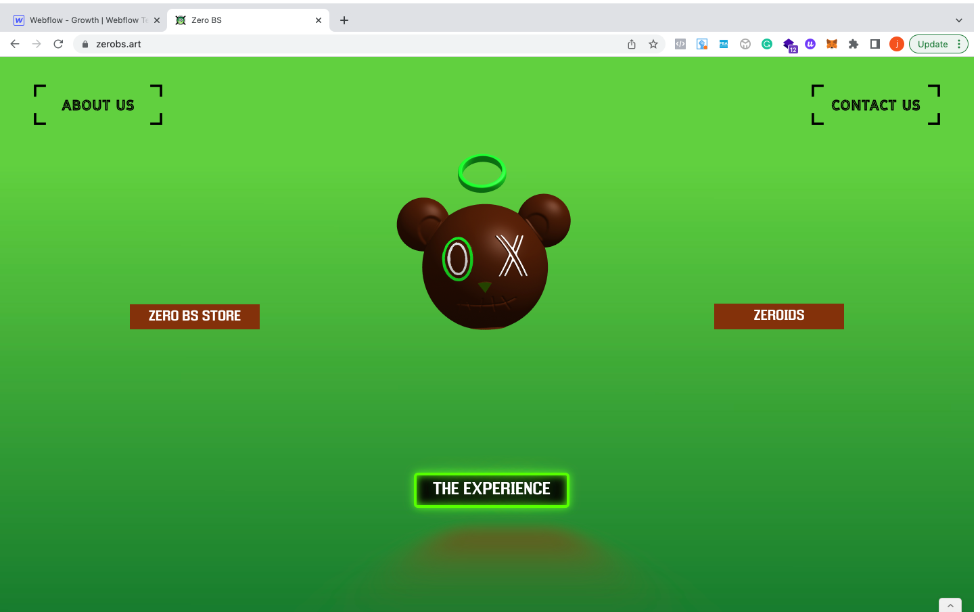Viewport: 980px width, 612px height.
Task: Click the share page icon in the address bar
Action: 632,44
